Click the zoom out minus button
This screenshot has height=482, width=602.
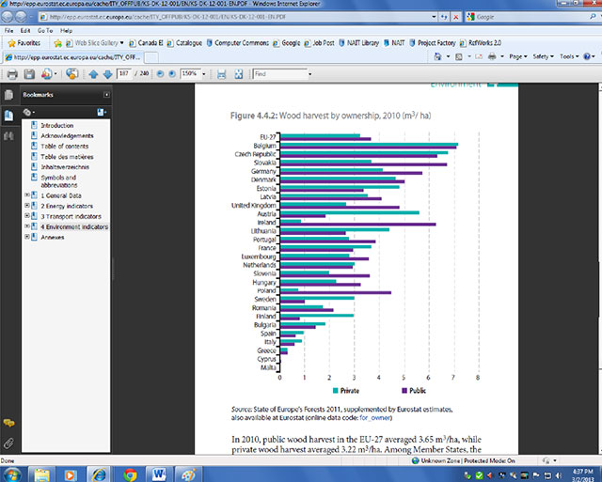pos(161,73)
